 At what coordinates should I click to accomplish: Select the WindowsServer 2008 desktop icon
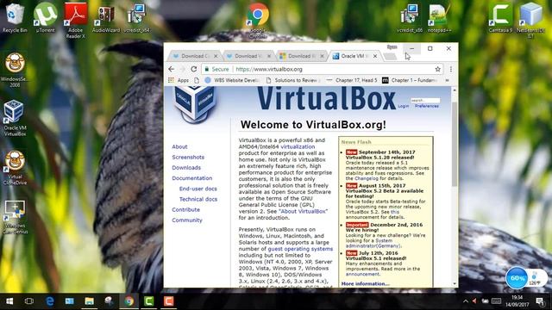15,70
